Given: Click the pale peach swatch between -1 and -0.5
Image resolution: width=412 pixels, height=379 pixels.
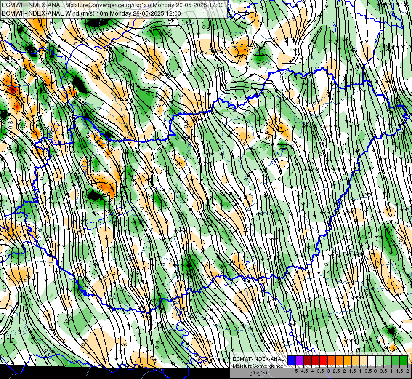Looking at the screenshot, I should [364, 360].
